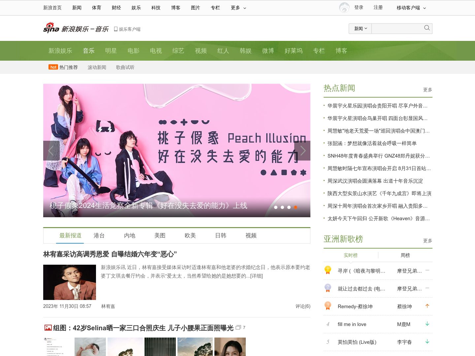475x356 pixels.
Task: Click the search magnifier icon
Action: pyautogui.click(x=427, y=28)
